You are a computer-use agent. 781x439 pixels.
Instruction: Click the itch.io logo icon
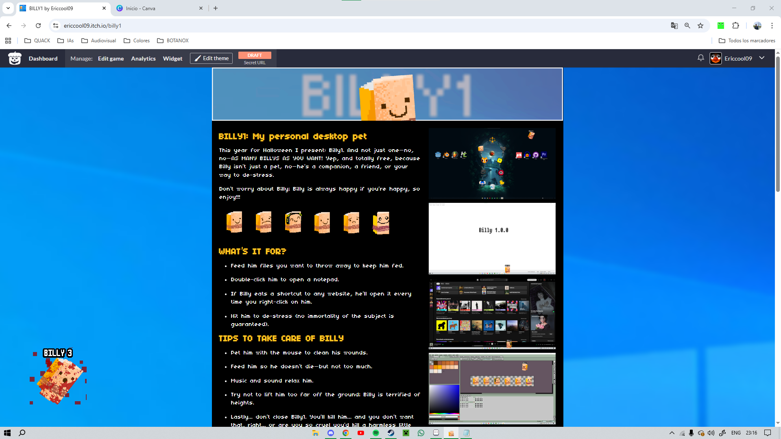pos(15,59)
